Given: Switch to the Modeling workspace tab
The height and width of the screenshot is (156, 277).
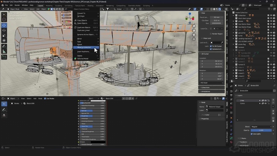Looking at the screenshot, I should coord(49,5).
